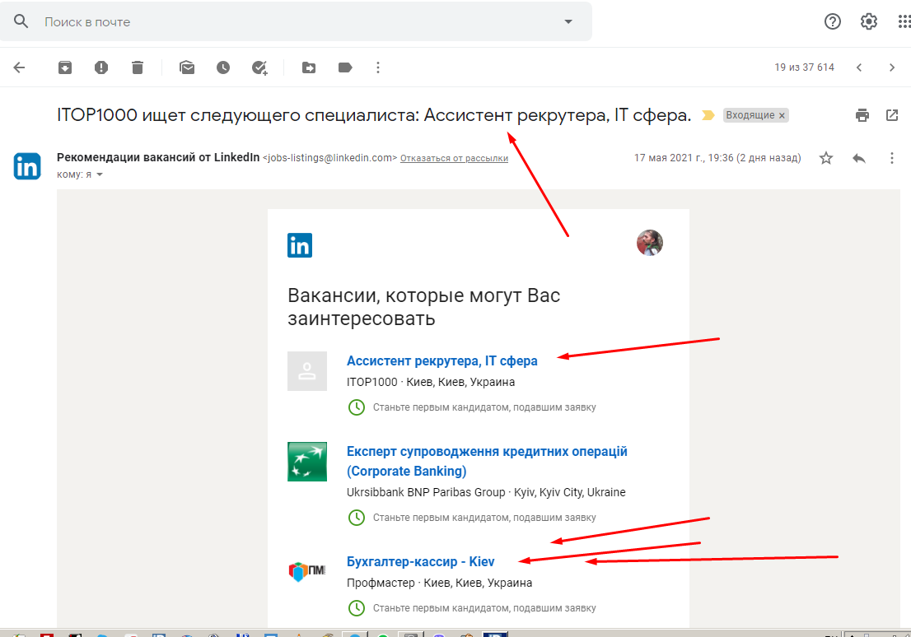
Task: Click 'Ukrsibbank BNP Paribas Group' location text
Action: 486,492
